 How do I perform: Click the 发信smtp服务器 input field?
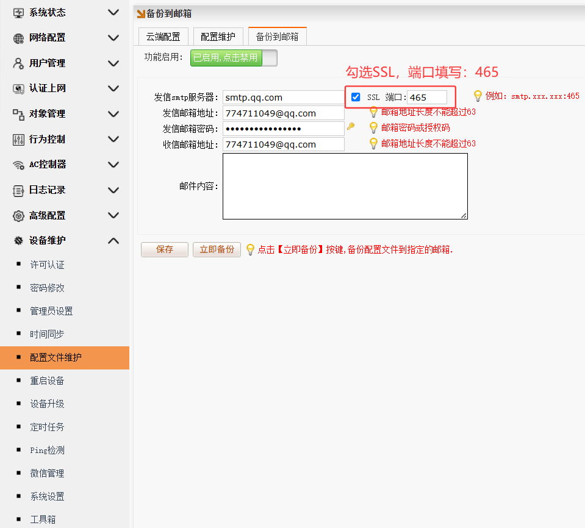click(x=284, y=98)
